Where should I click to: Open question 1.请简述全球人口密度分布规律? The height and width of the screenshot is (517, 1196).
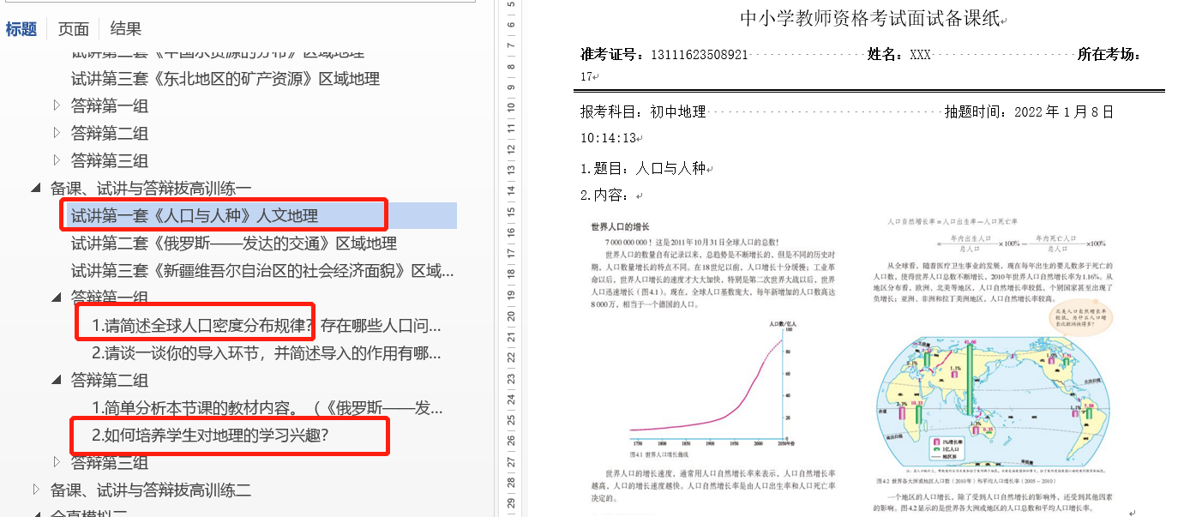266,326
